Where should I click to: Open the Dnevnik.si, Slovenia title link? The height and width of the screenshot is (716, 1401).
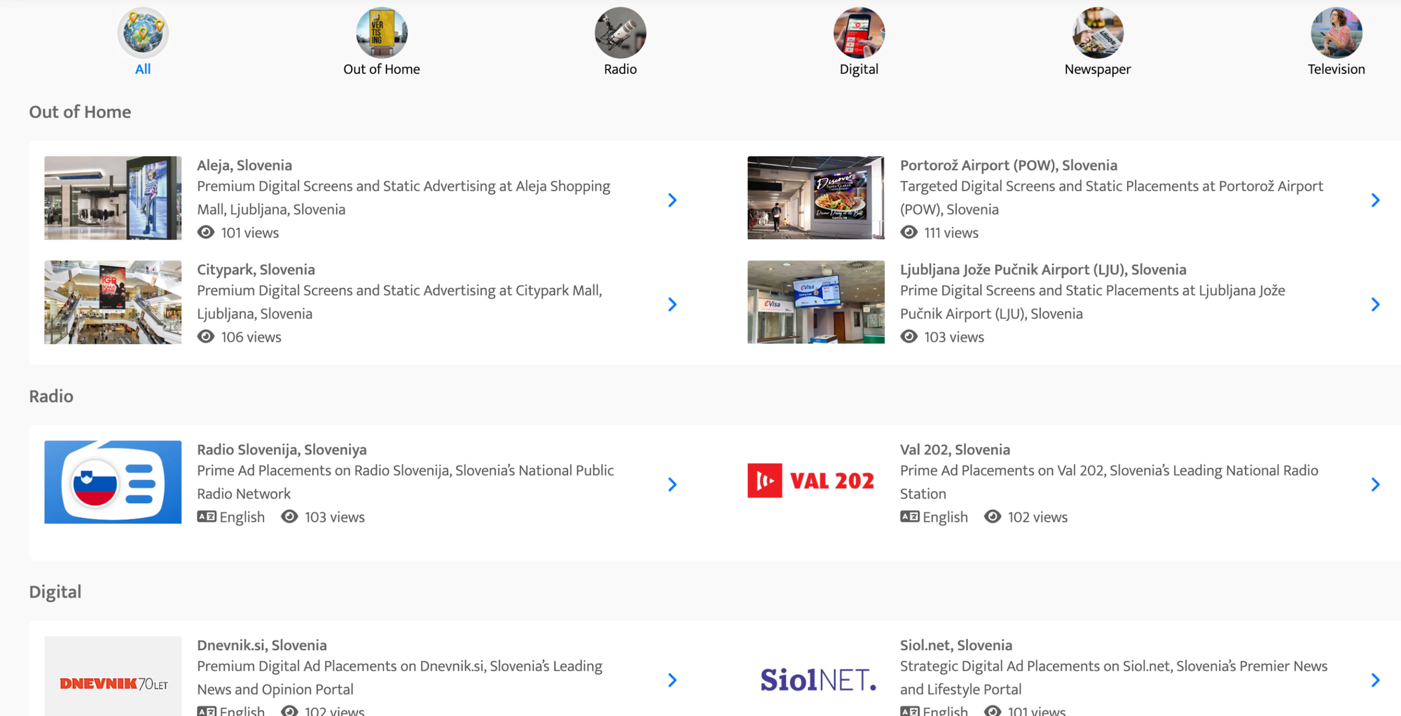point(262,645)
